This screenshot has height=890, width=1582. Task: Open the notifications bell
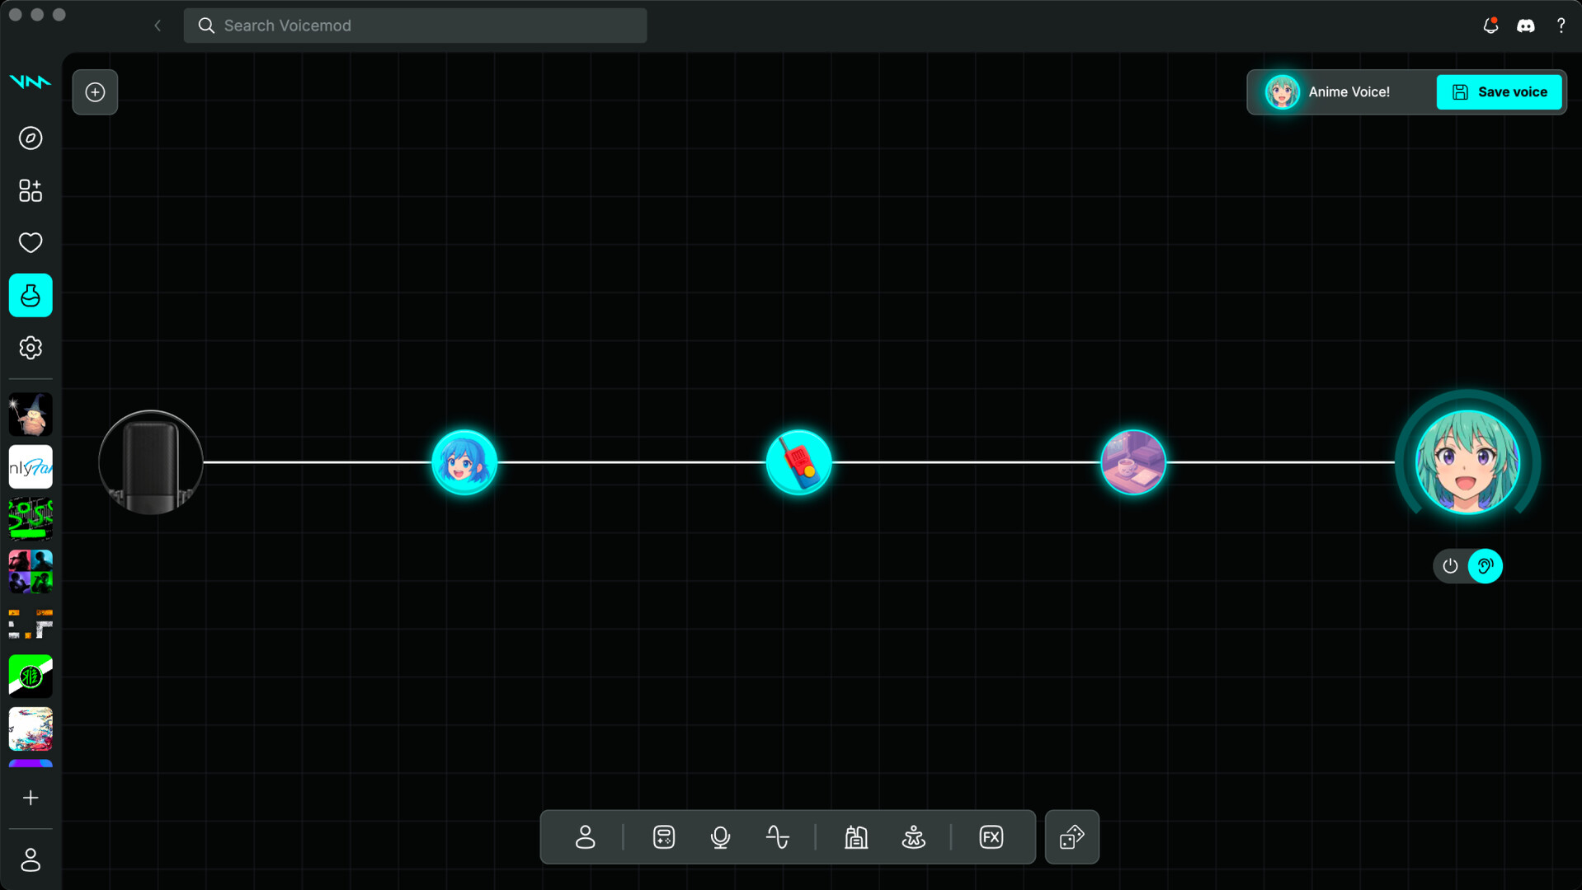1490,26
